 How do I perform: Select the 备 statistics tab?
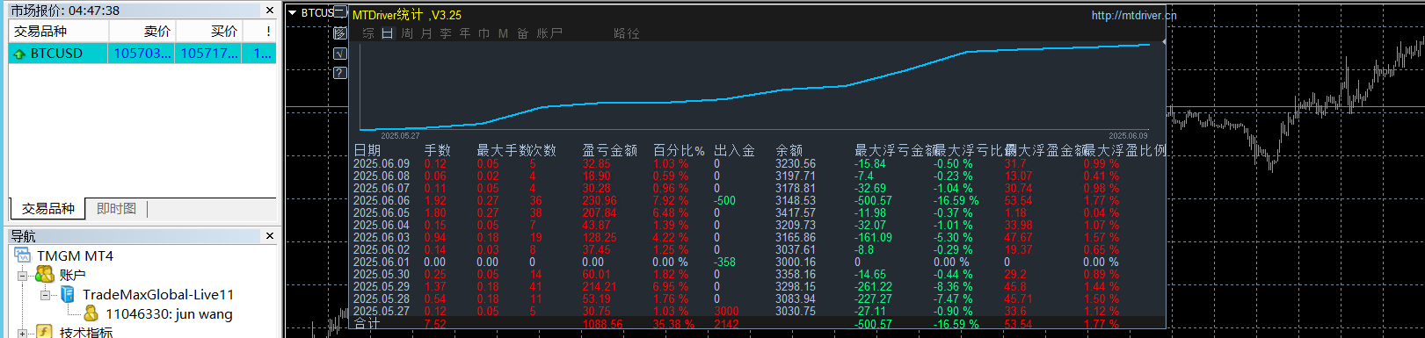pos(523,33)
